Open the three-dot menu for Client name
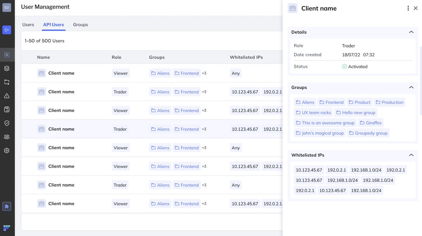The height and width of the screenshot is (236, 422). click(x=408, y=8)
